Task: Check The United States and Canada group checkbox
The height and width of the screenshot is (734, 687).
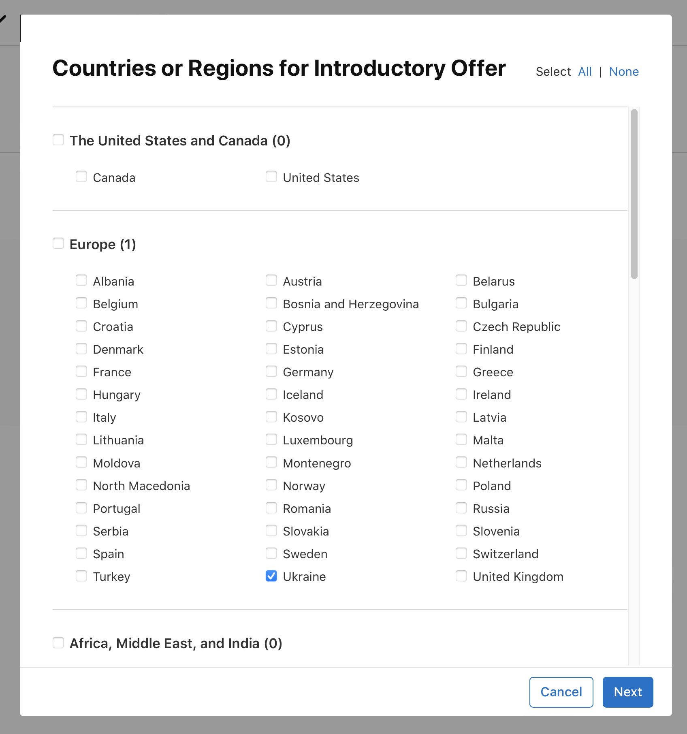Action: [x=58, y=139]
